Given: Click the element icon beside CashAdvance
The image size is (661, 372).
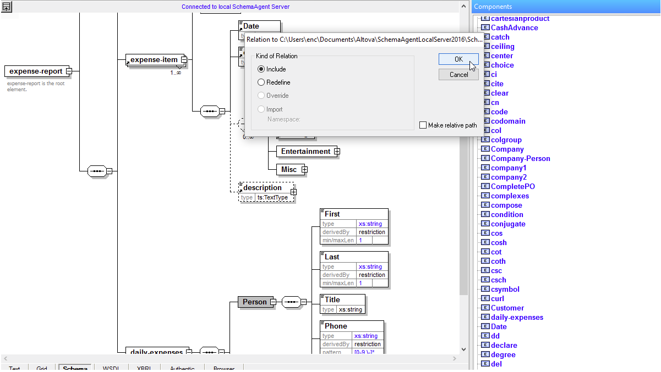Looking at the screenshot, I should click(x=485, y=27).
